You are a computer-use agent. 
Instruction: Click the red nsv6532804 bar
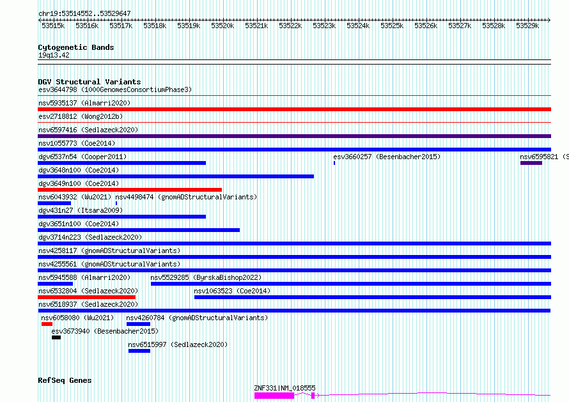[x=87, y=297]
